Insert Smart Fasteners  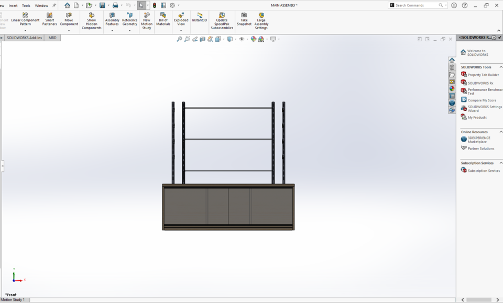click(49, 20)
